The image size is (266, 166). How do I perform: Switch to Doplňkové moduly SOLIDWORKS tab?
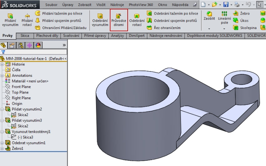[215, 36]
